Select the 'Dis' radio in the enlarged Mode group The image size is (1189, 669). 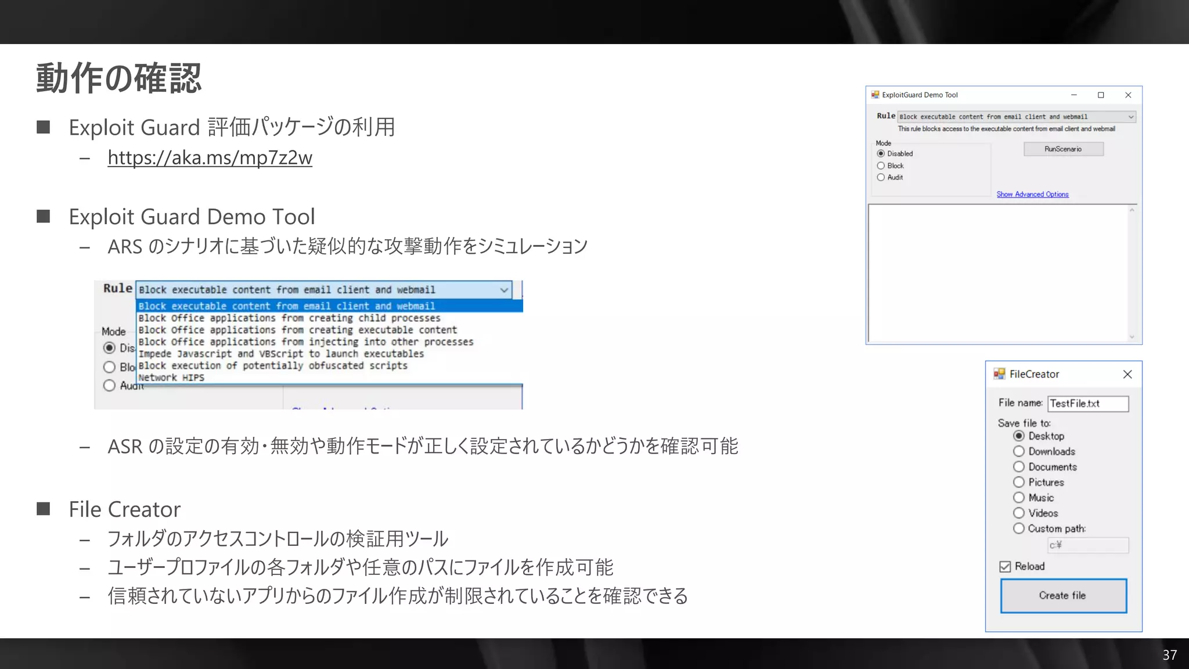click(109, 348)
